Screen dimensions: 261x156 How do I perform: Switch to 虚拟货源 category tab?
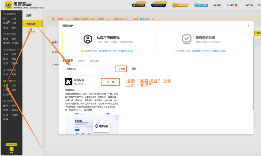point(95,61)
